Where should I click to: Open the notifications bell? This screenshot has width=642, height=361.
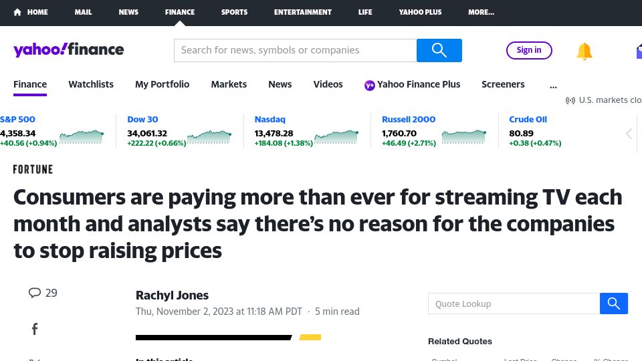click(584, 51)
